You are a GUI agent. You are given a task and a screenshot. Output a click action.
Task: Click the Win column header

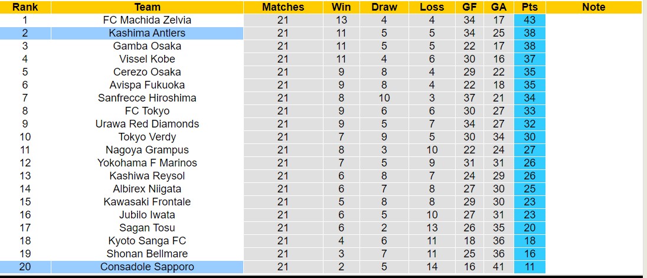coord(341,7)
